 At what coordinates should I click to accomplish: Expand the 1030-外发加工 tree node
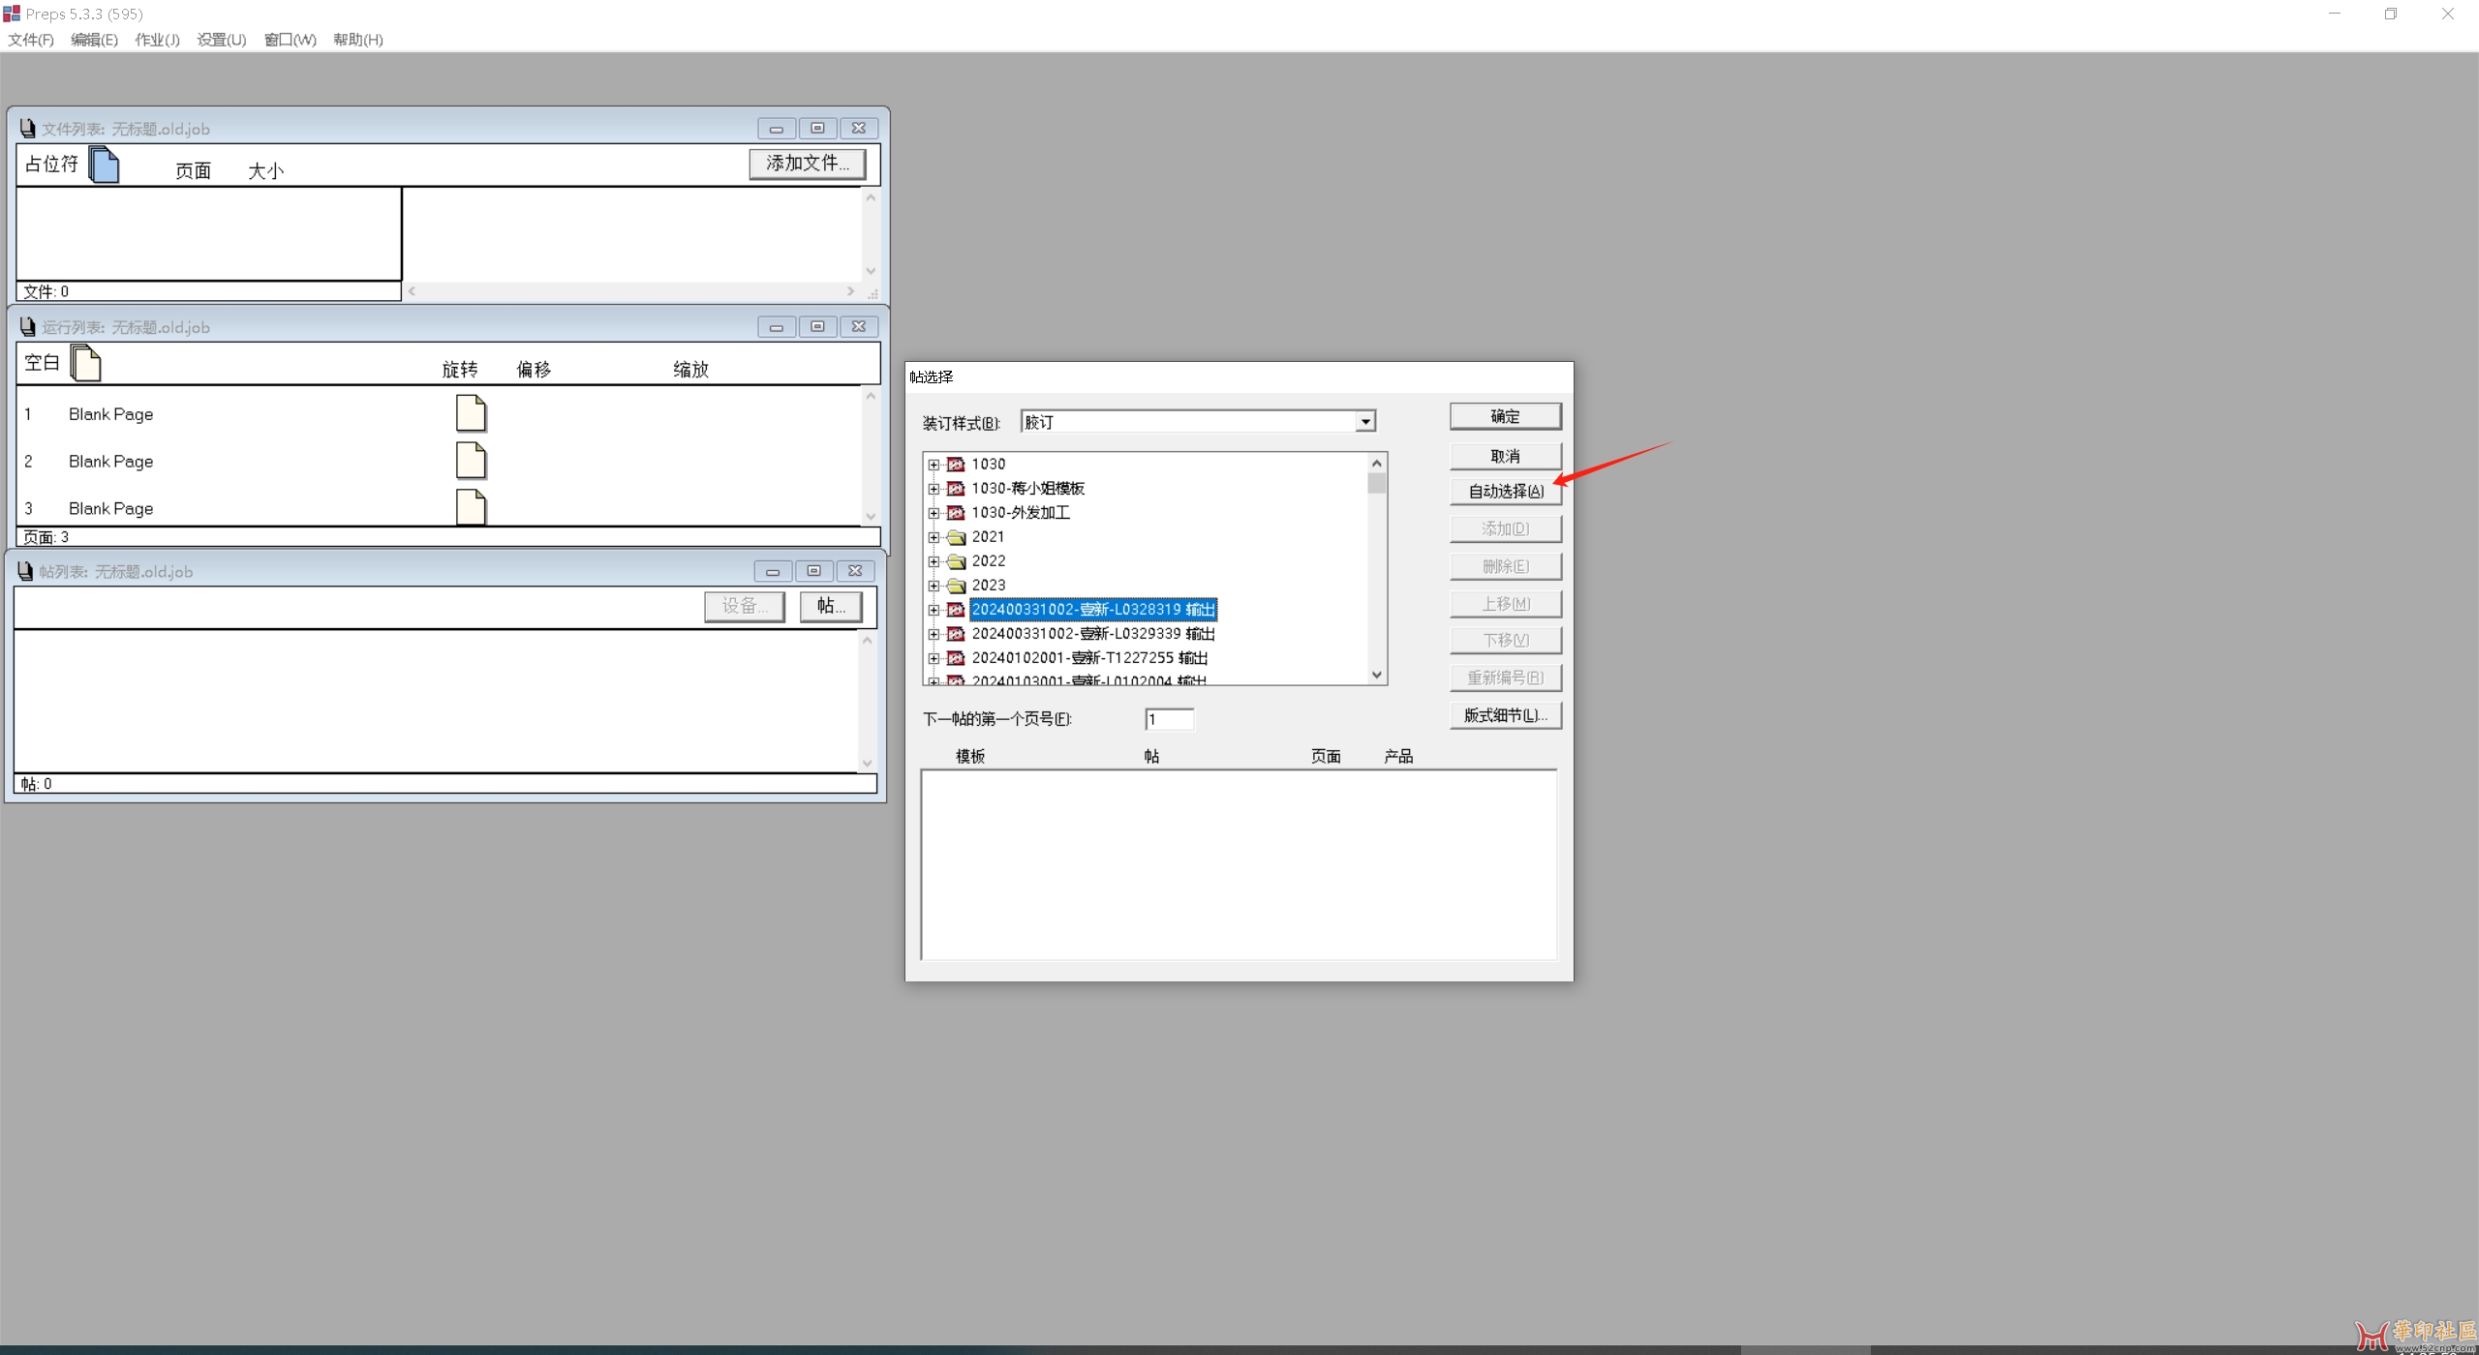point(933,513)
